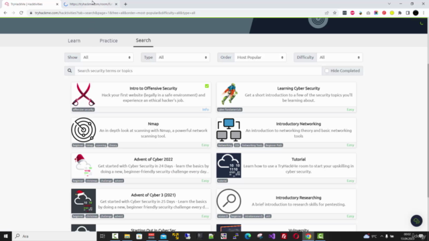Launch FileZilla from the taskbar
Viewport: 429px width, 241px height.
click(x=284, y=236)
